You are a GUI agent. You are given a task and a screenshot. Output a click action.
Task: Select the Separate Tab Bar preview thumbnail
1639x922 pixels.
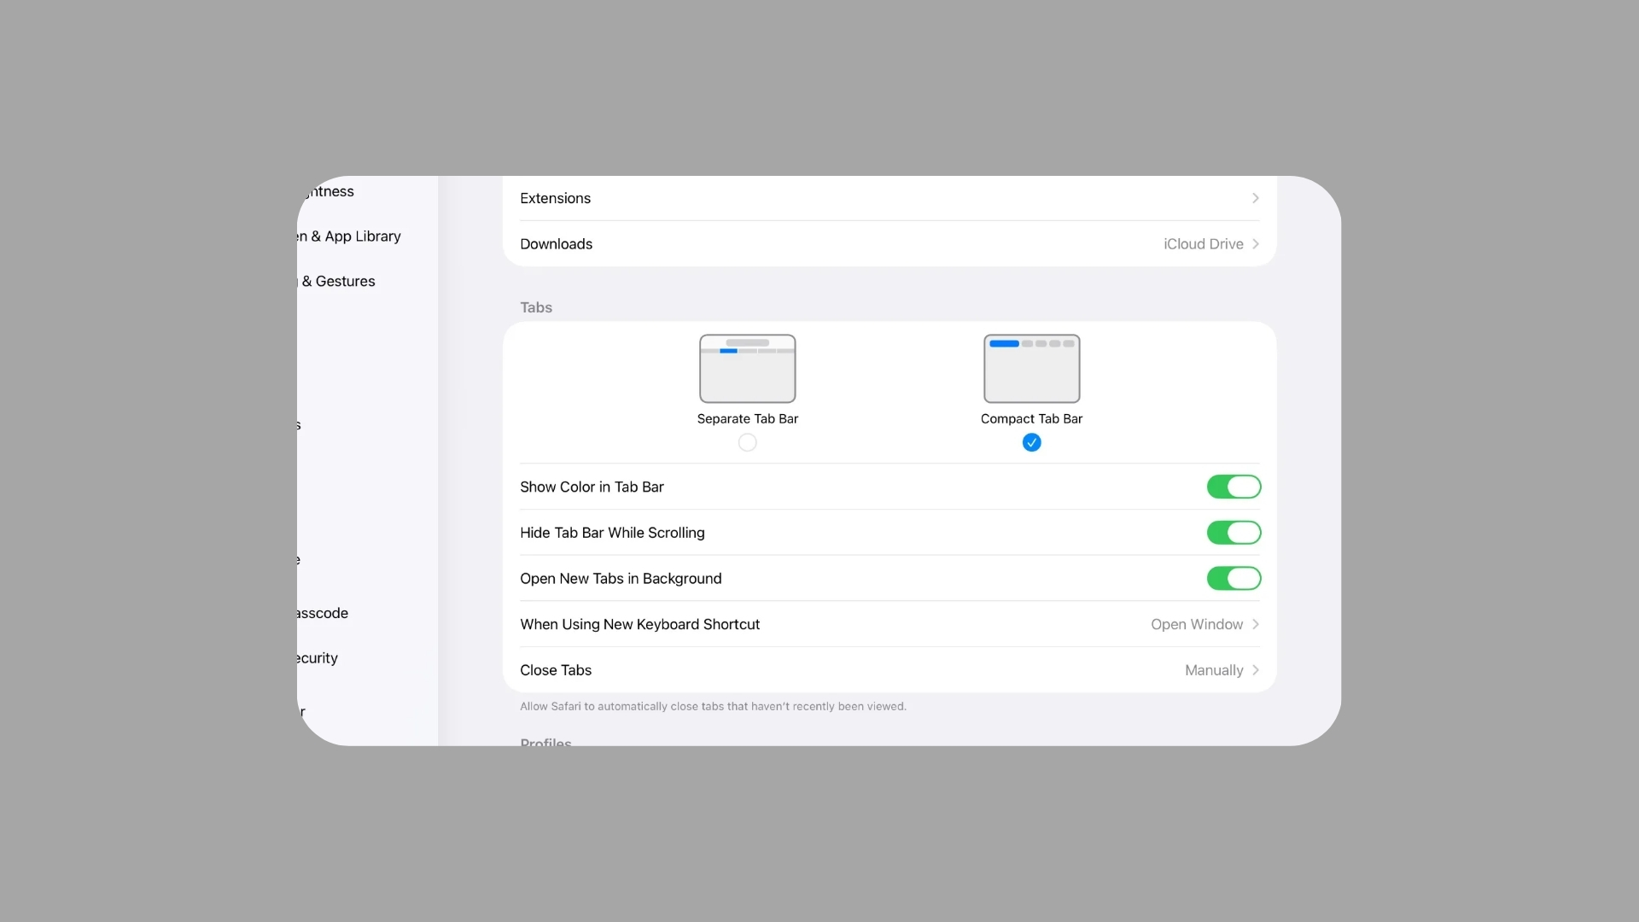pos(747,369)
